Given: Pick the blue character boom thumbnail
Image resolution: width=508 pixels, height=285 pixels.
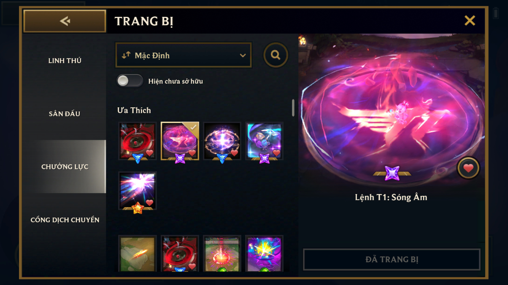Looking at the screenshot, I should point(264,141).
